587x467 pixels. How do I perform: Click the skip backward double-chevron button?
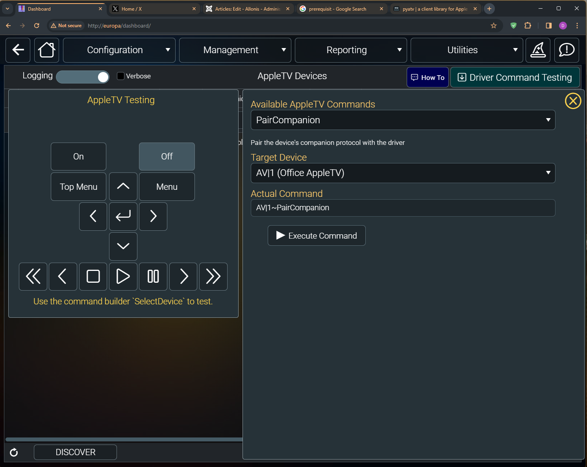[x=33, y=276]
